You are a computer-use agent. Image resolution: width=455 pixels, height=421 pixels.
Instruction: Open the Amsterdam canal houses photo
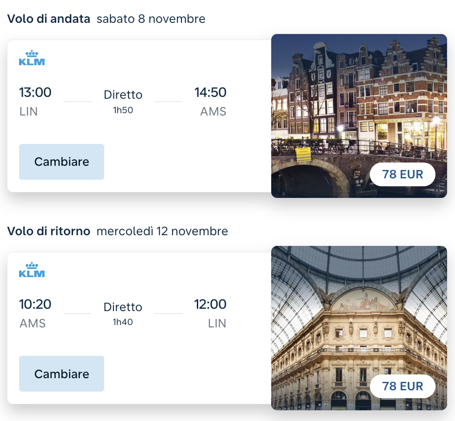point(359,116)
